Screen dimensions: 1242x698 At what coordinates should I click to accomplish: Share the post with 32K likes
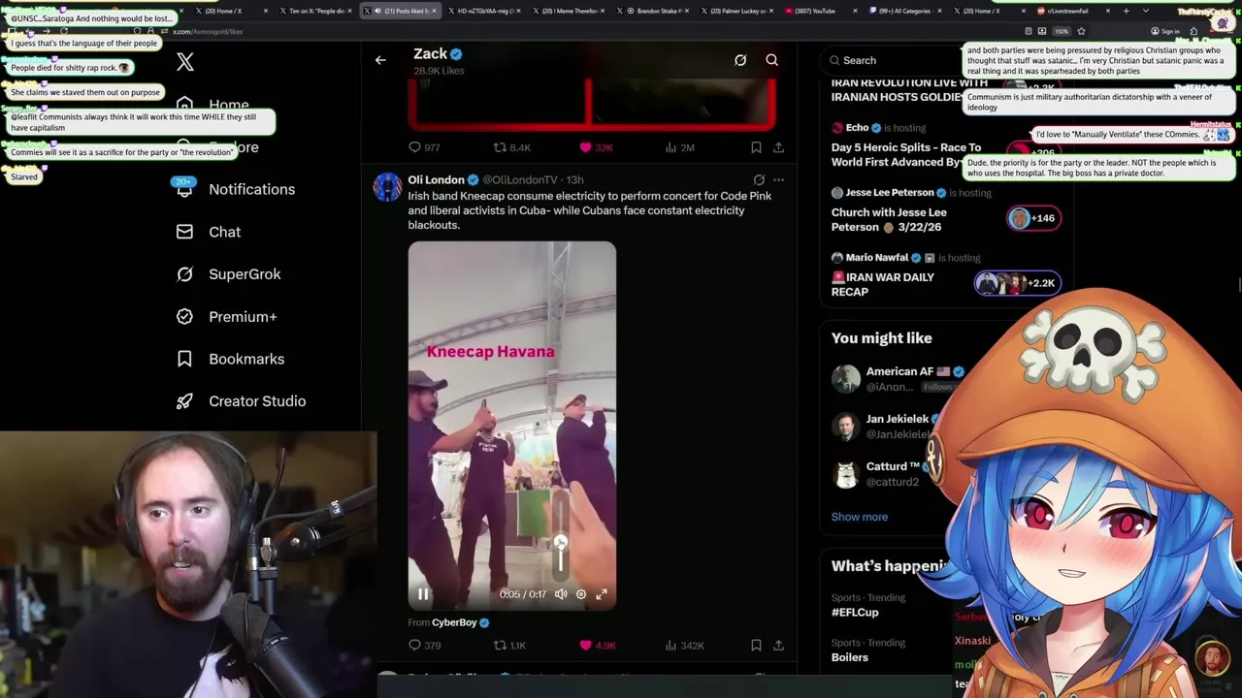778,147
